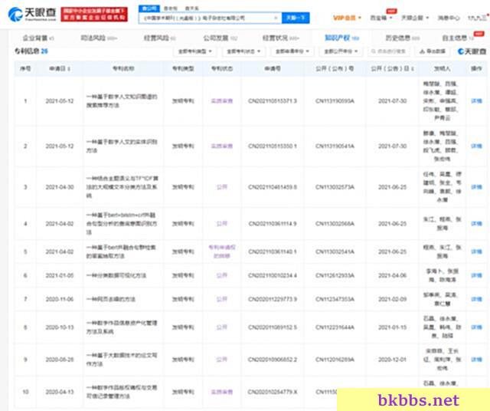Open the VIP会员 dropdown menu
The width and height of the screenshot is (490, 411).
[x=347, y=18]
